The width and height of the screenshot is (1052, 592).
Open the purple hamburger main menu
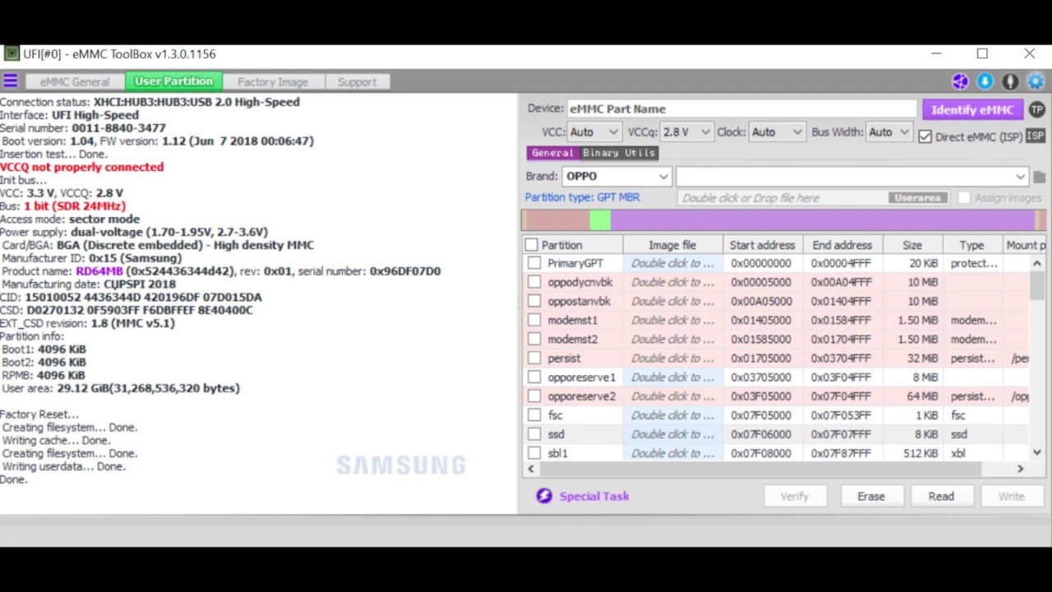point(10,81)
